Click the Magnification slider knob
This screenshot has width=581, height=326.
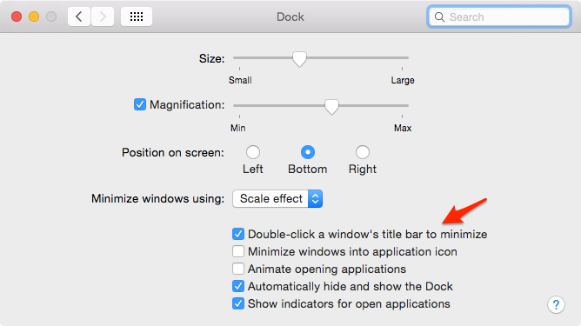coord(331,107)
